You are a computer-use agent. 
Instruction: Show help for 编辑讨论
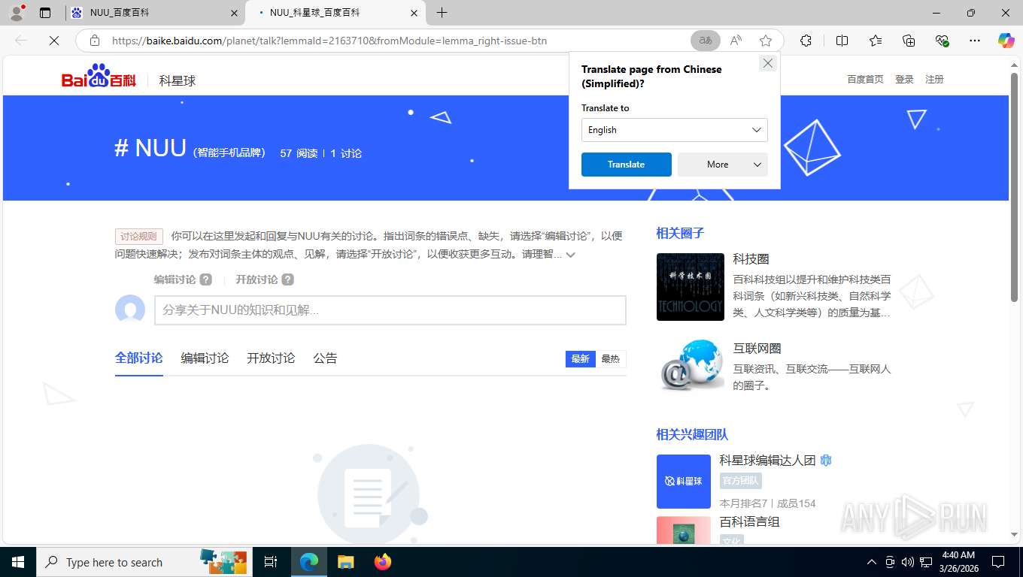(x=206, y=279)
